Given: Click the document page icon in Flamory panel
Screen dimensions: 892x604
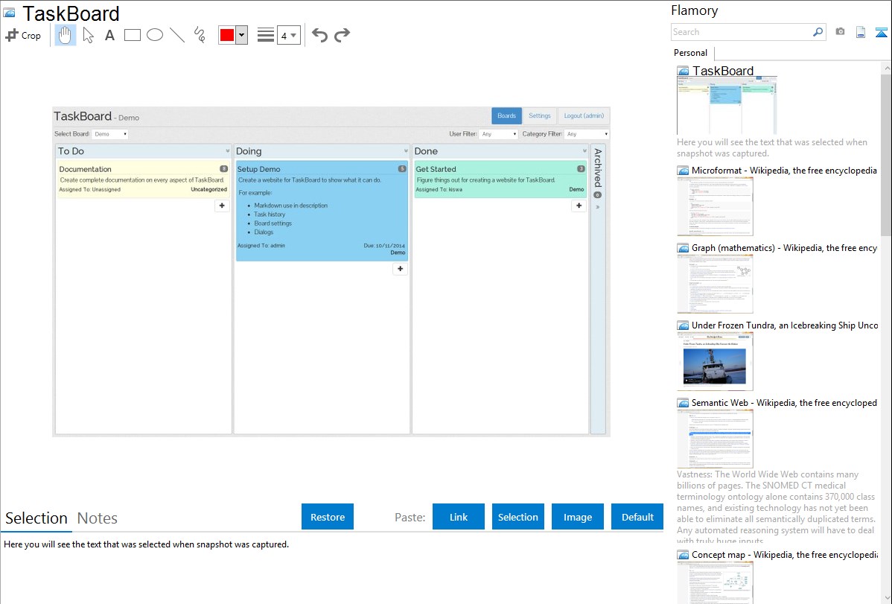Looking at the screenshot, I should point(861,32).
